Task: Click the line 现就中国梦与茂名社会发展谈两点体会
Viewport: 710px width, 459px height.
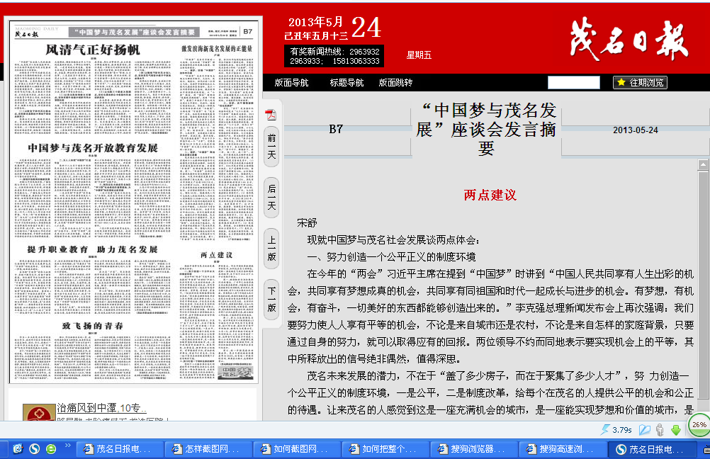Action: click(x=393, y=240)
